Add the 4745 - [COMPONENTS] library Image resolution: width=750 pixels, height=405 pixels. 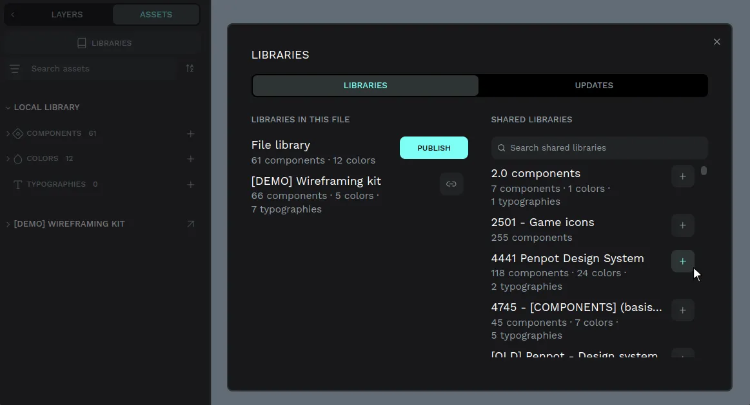pos(682,310)
